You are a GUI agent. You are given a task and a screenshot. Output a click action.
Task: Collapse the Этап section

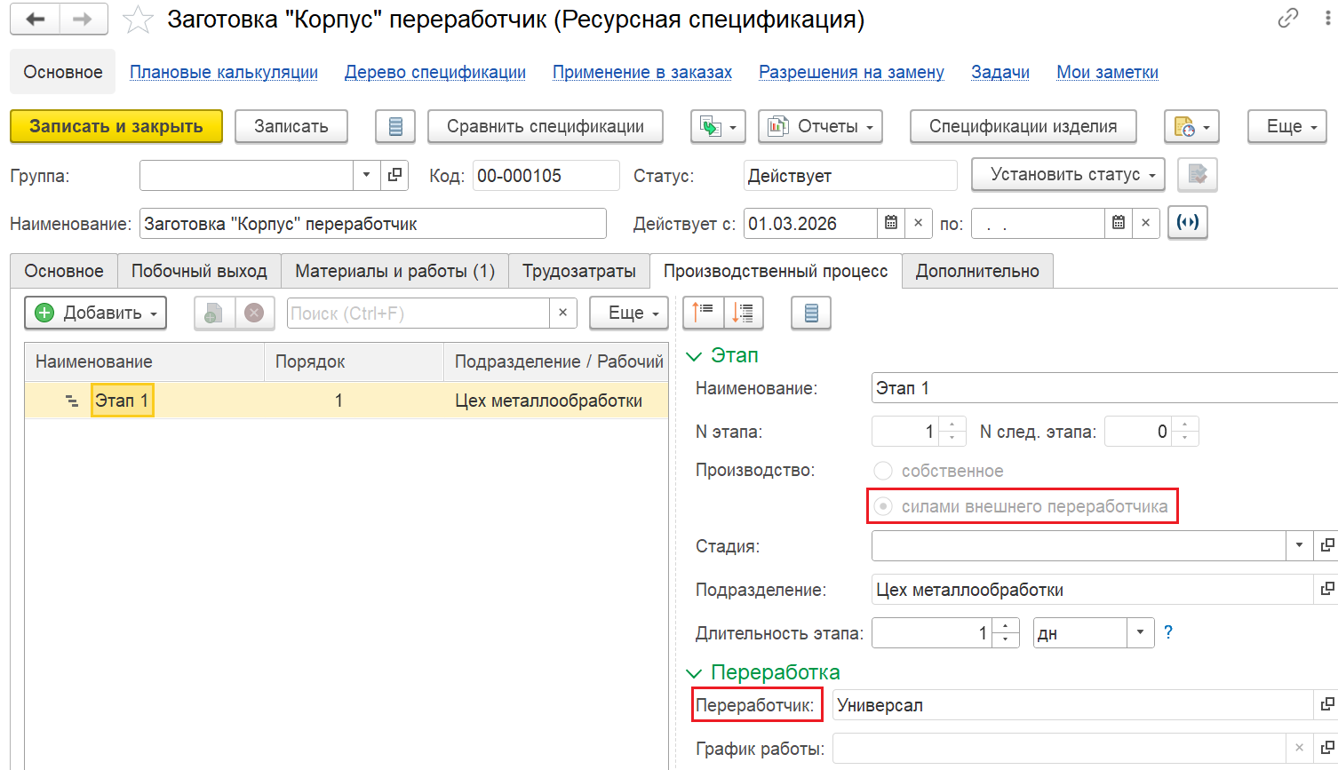pyautogui.click(x=695, y=356)
